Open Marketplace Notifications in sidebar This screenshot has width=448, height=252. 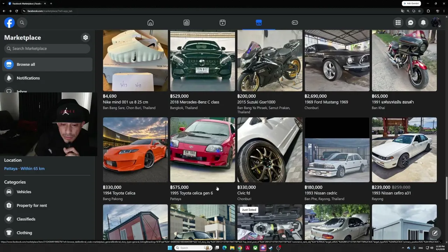[x=48, y=78]
